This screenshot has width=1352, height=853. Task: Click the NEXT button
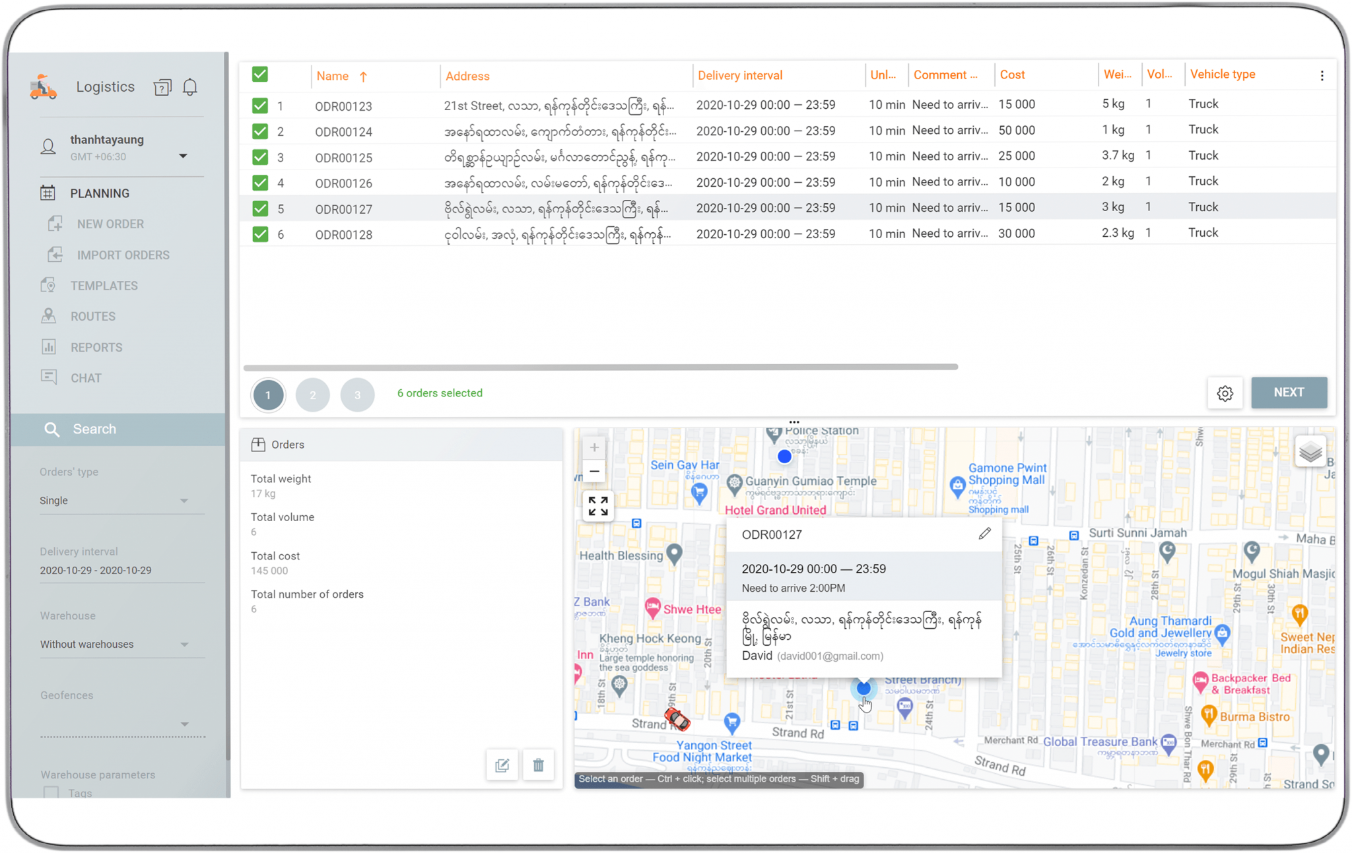[1288, 393]
